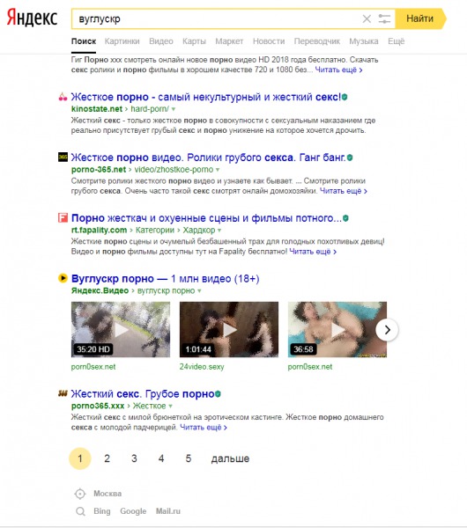Go to results page 5

(x=189, y=458)
